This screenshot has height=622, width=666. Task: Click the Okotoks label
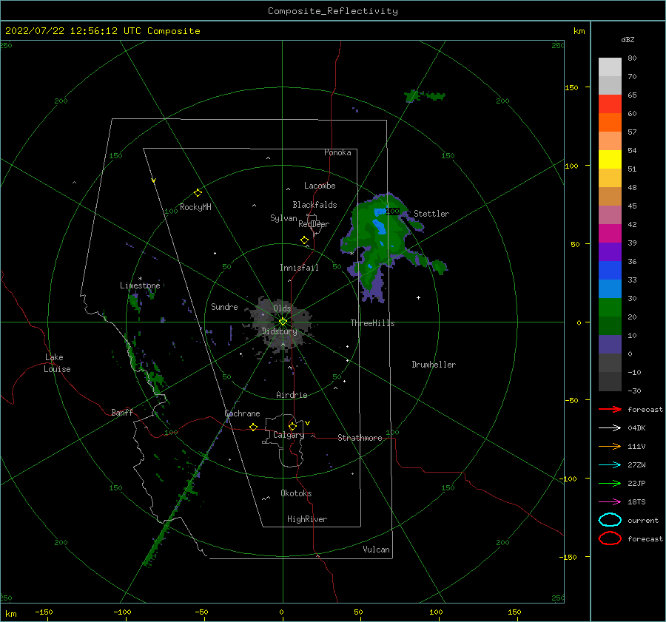pos(296,493)
